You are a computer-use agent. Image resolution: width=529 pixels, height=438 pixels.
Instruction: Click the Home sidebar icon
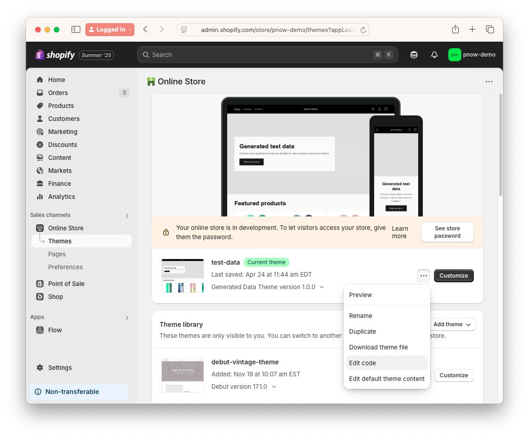[40, 80]
